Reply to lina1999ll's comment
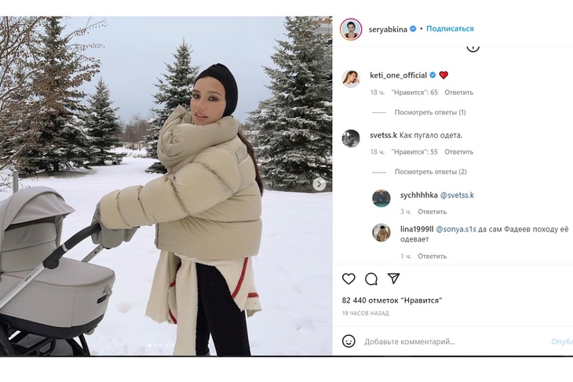The width and height of the screenshot is (573, 382). click(432, 256)
